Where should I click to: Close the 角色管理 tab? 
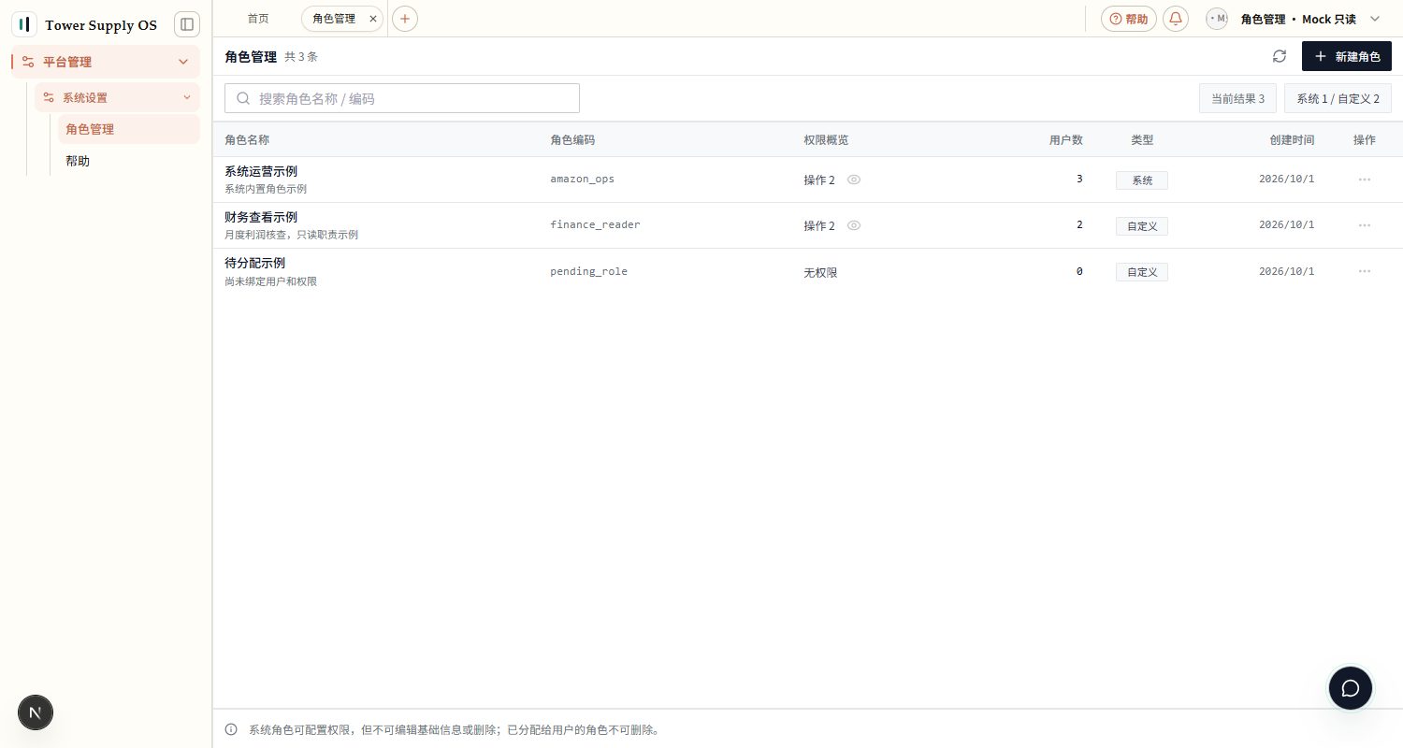click(x=373, y=19)
